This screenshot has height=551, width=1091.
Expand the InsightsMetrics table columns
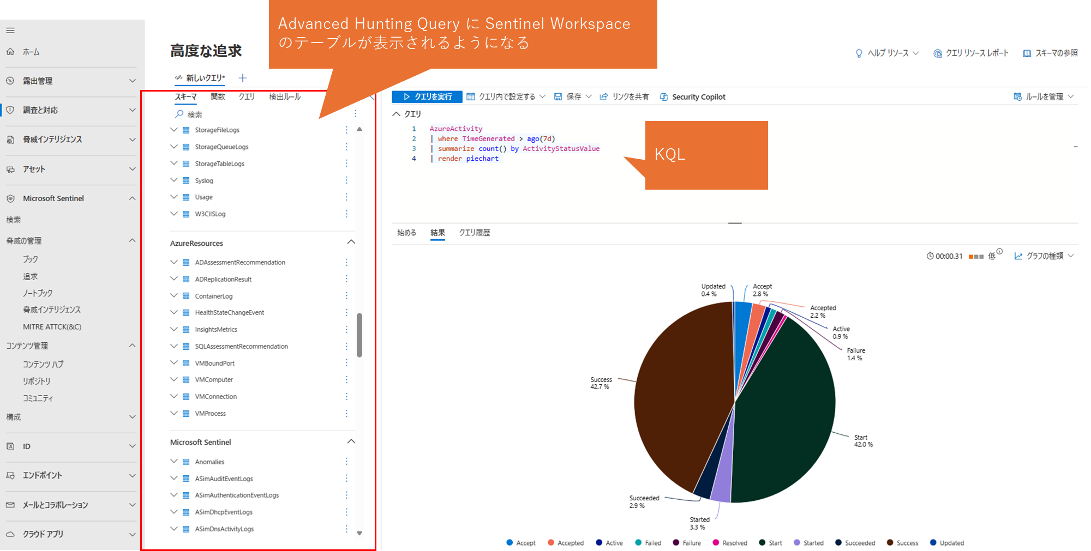(174, 329)
